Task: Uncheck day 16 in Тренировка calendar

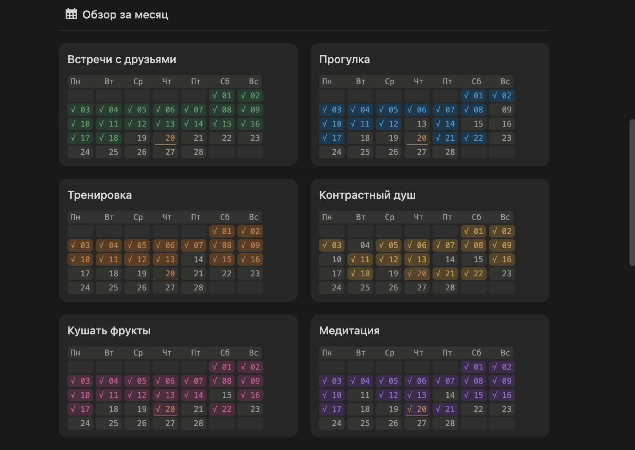Action: click(250, 259)
